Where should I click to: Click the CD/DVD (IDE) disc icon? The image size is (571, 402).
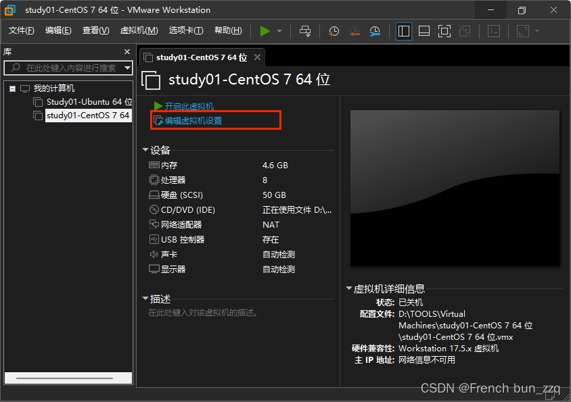coord(154,209)
